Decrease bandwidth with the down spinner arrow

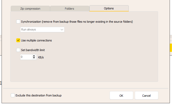click(x=34, y=58)
